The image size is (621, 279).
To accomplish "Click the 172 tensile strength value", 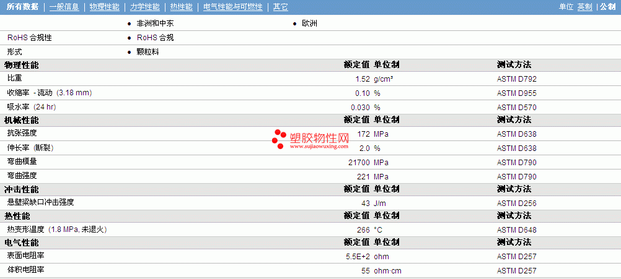I will (x=364, y=134).
